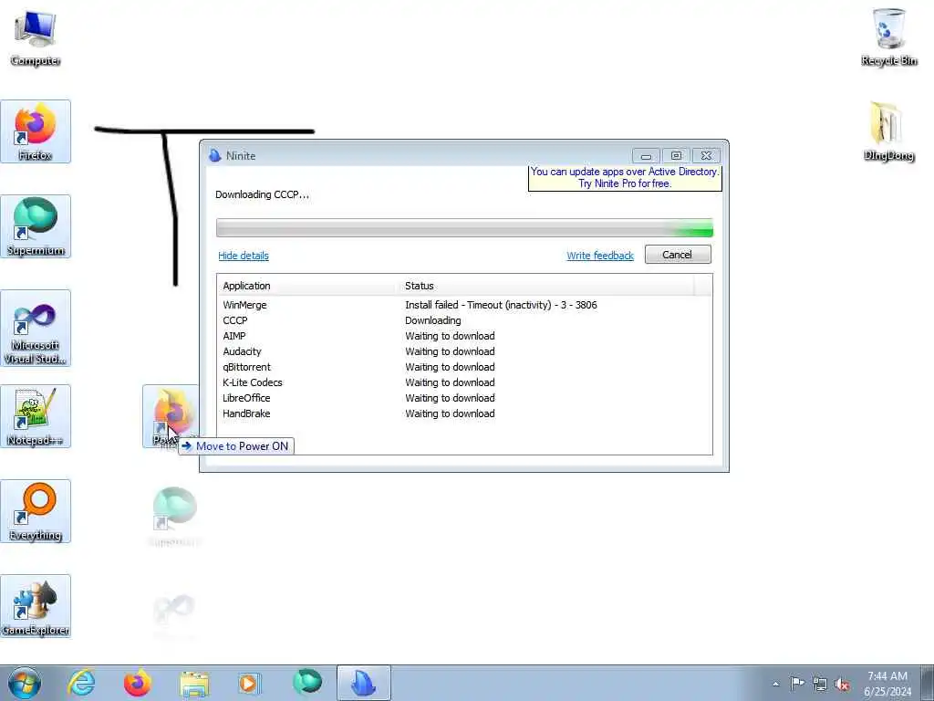Click the Ninite title bar icon
Image resolution: width=934 pixels, height=701 pixels.
(215, 155)
